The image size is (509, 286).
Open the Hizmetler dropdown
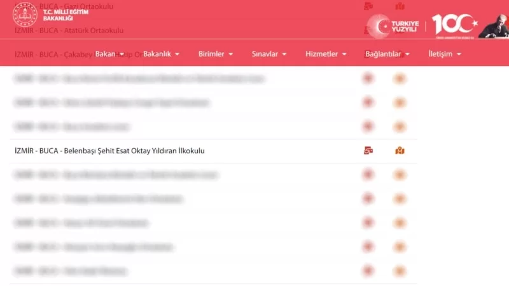coord(326,54)
